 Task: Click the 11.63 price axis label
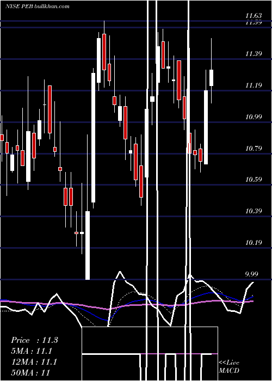tap(254, 16)
